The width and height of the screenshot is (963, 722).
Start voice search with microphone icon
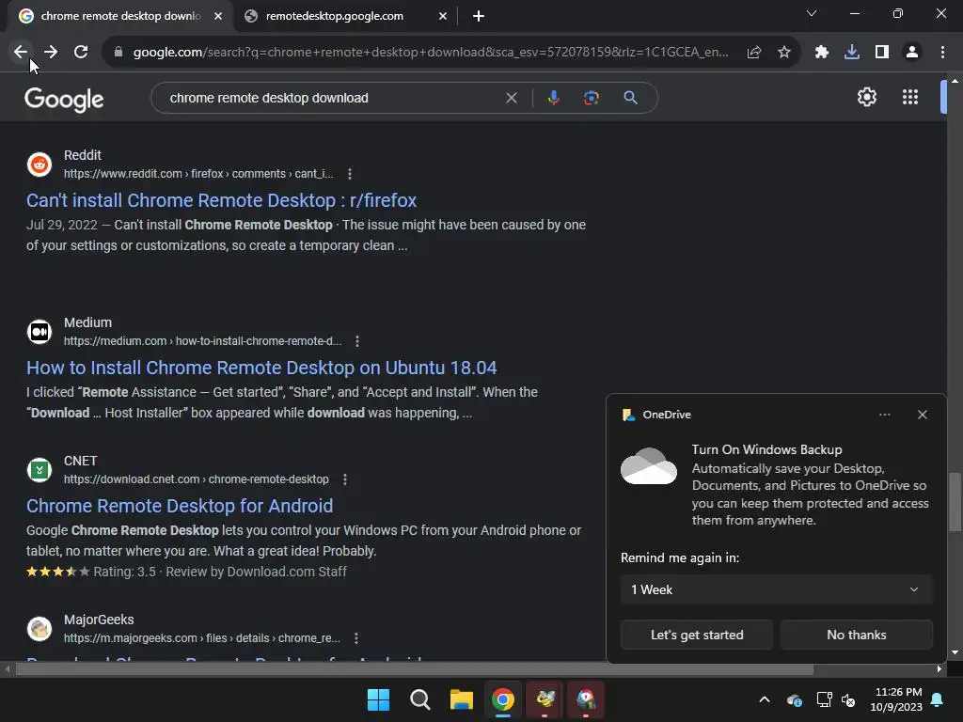coord(553,98)
